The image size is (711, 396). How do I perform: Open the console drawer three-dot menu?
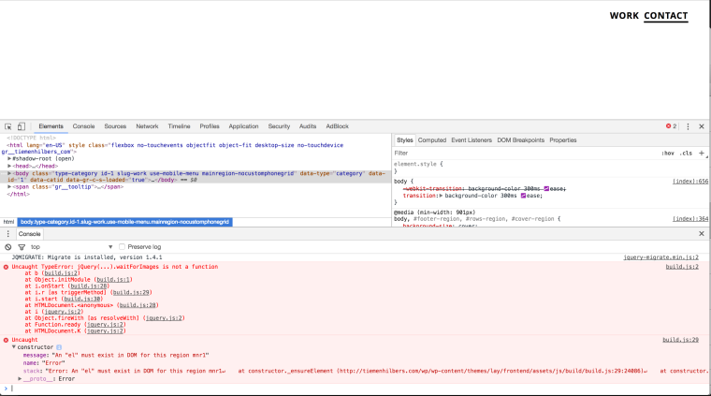(x=8, y=233)
